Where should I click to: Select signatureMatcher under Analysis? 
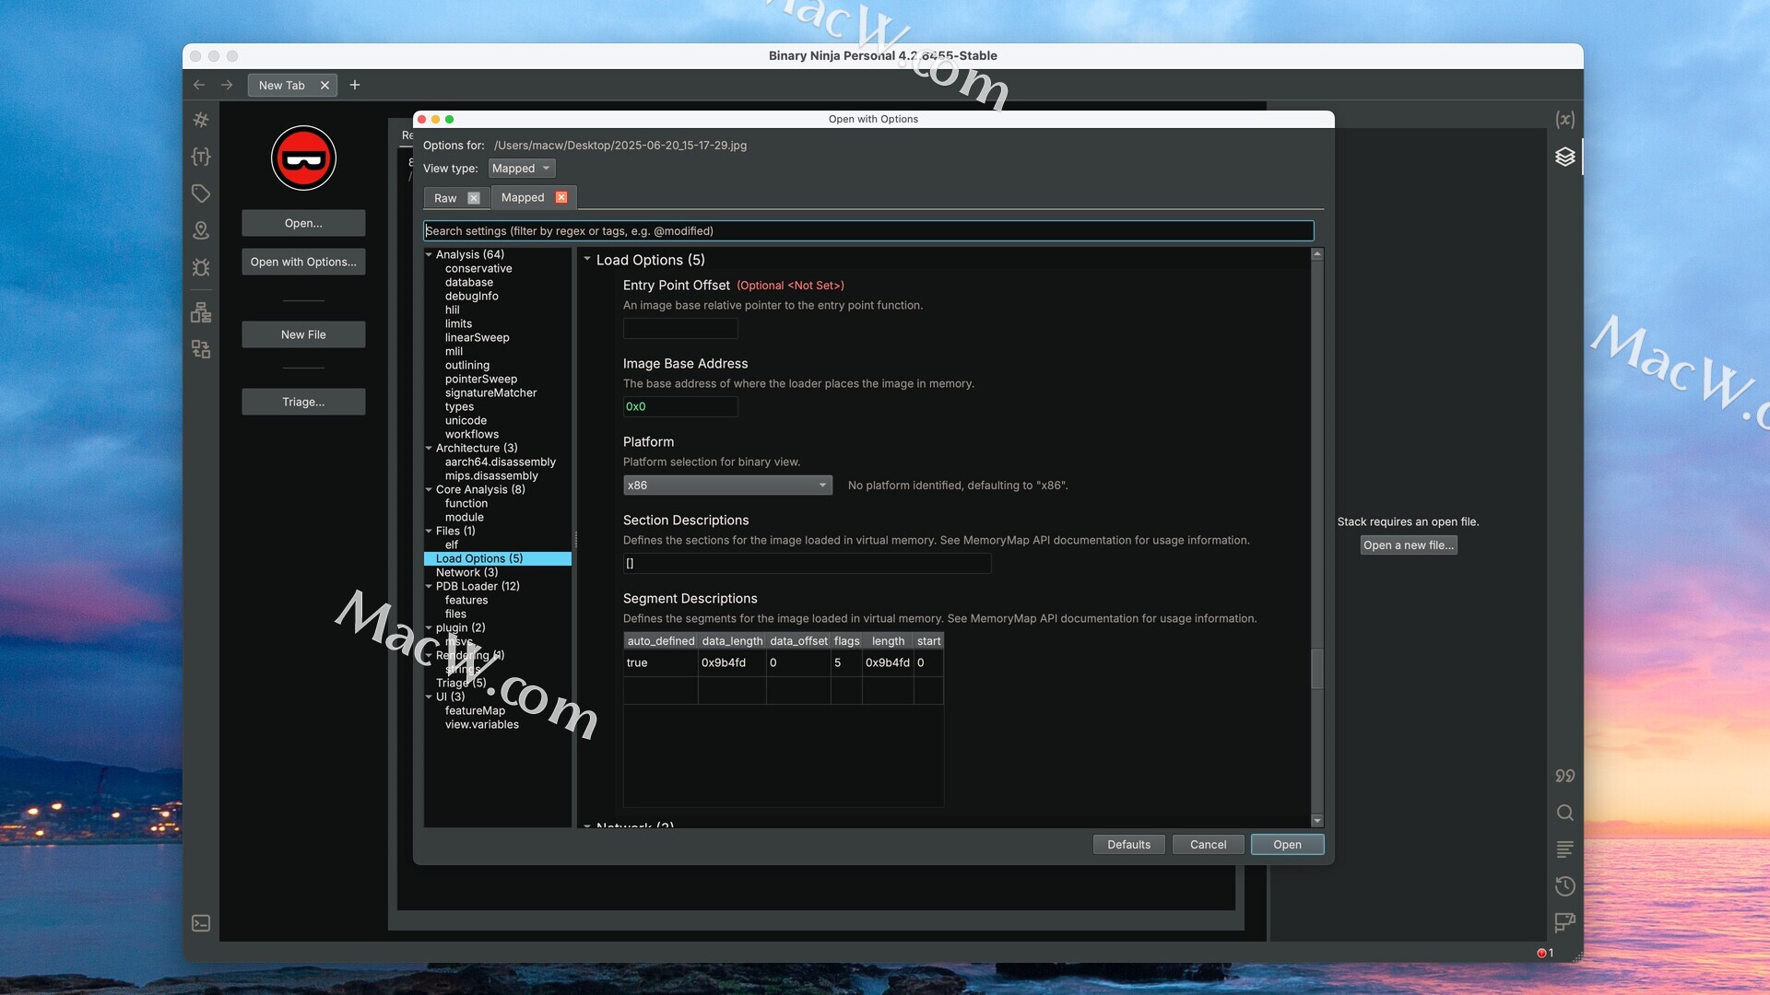pos(490,392)
